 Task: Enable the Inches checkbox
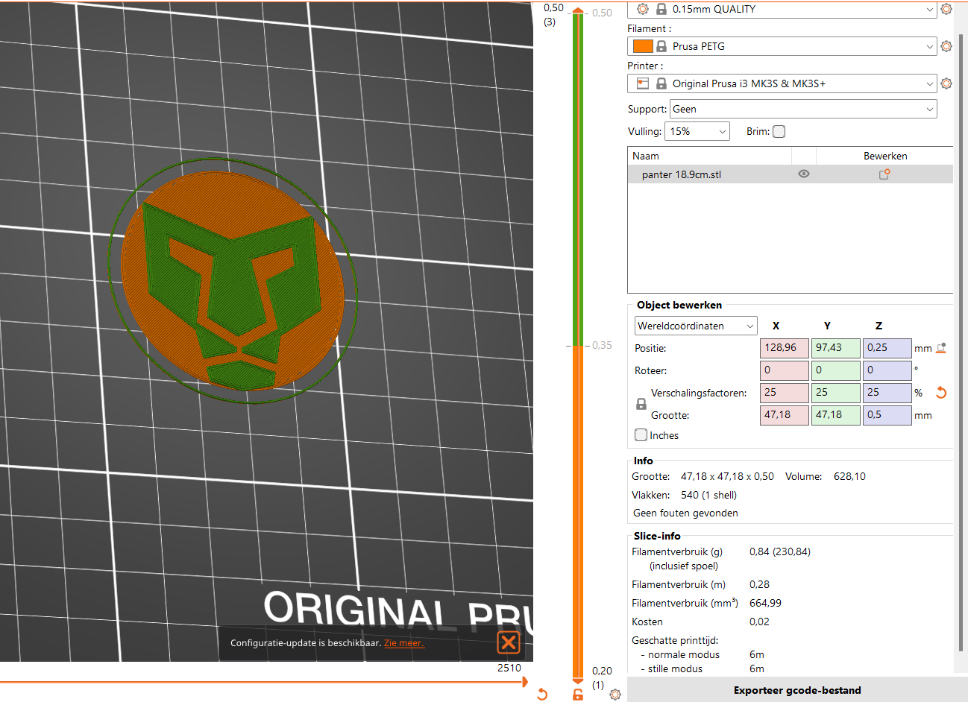tap(641, 434)
